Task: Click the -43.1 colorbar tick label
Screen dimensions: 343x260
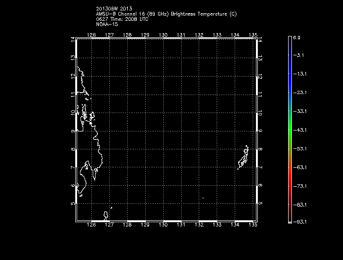Action: (x=299, y=130)
